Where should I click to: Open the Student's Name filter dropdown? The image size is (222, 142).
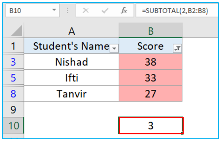click(x=114, y=49)
